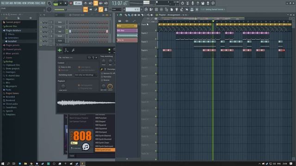Screen dimensions: 296x166
Task: Select the sampler plus (channel settings) tab icon
Action: click(x=60, y=50)
